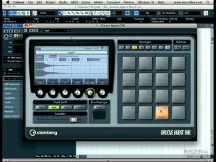Click the Exchange section button
Image resolution: width=216 pixels, height=162 pixels.
99,107
